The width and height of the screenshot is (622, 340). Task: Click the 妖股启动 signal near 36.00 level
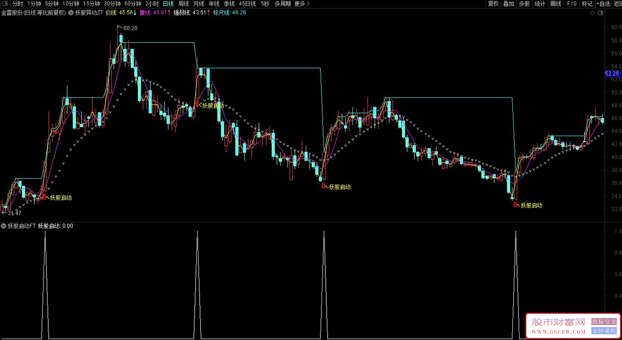pyautogui.click(x=340, y=187)
